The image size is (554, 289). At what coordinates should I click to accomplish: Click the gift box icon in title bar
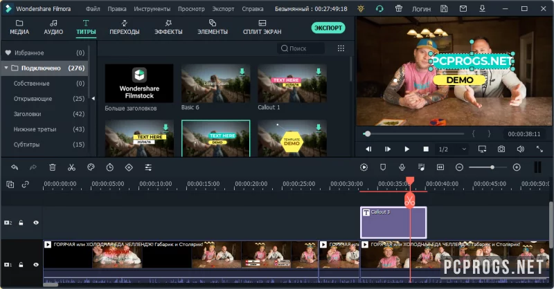coord(399,9)
